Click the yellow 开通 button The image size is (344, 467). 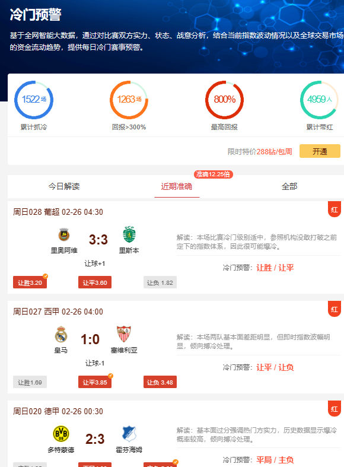tap(320, 151)
